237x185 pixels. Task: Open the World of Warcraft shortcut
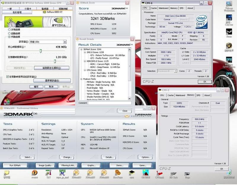[x=229, y=47]
